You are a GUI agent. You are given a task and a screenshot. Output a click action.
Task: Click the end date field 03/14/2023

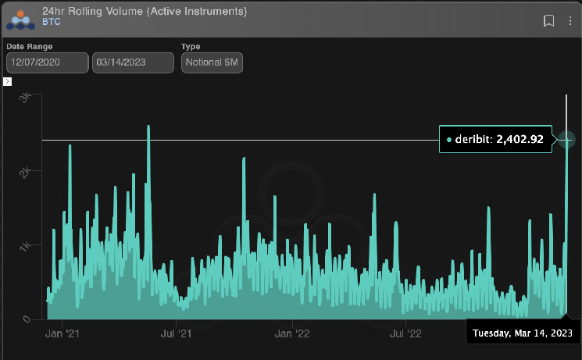132,62
